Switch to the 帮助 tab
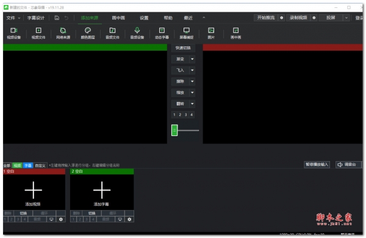Viewport: 366px width, 238px height. point(168,18)
